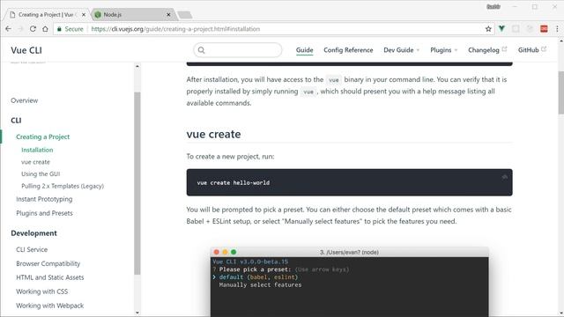Jump to Using the GUI section
This screenshot has height=317, width=564.
41,174
